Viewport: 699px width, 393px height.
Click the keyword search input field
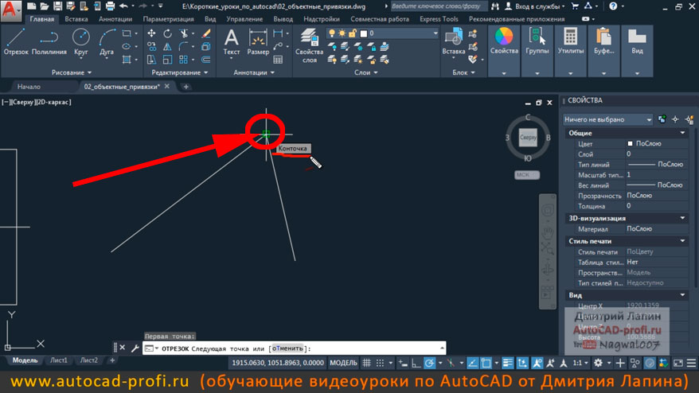pos(438,6)
